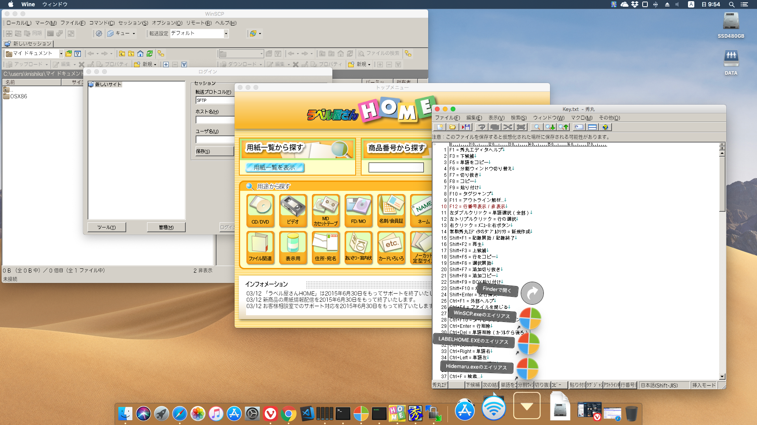Click LABELHOME.EXEのエイリアス icon in dock stack
Screen dimensions: 757x425
coord(528,344)
